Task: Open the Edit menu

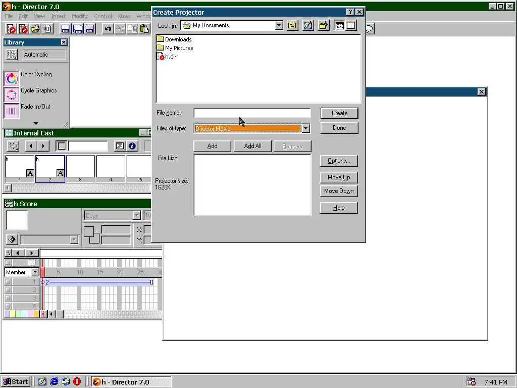Action: (23, 16)
